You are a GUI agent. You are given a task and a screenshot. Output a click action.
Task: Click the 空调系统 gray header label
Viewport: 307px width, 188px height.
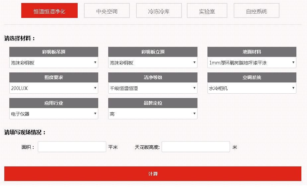pyautogui.click(x=252, y=77)
